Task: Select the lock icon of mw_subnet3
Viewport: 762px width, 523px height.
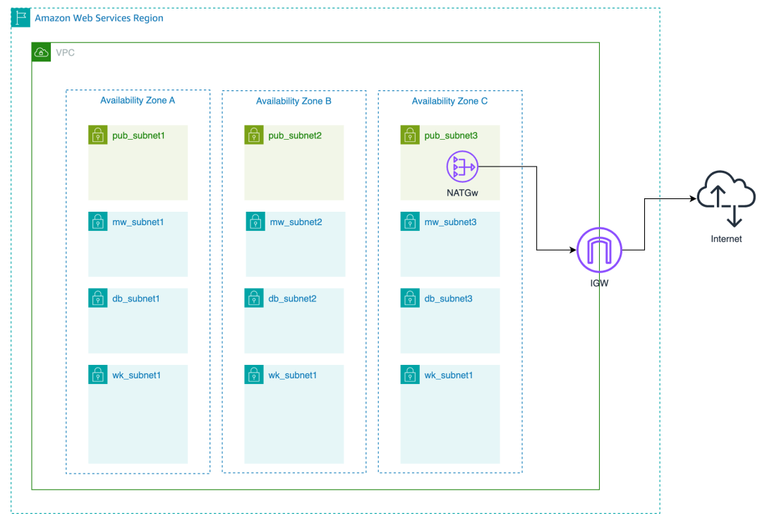Action: click(x=410, y=222)
